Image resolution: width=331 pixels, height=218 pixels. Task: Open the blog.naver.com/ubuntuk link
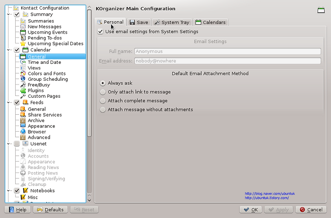point(270,194)
